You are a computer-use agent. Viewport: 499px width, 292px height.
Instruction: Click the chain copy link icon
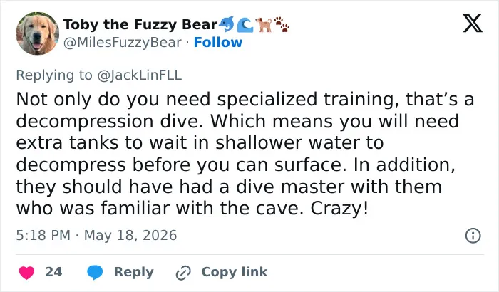click(183, 273)
